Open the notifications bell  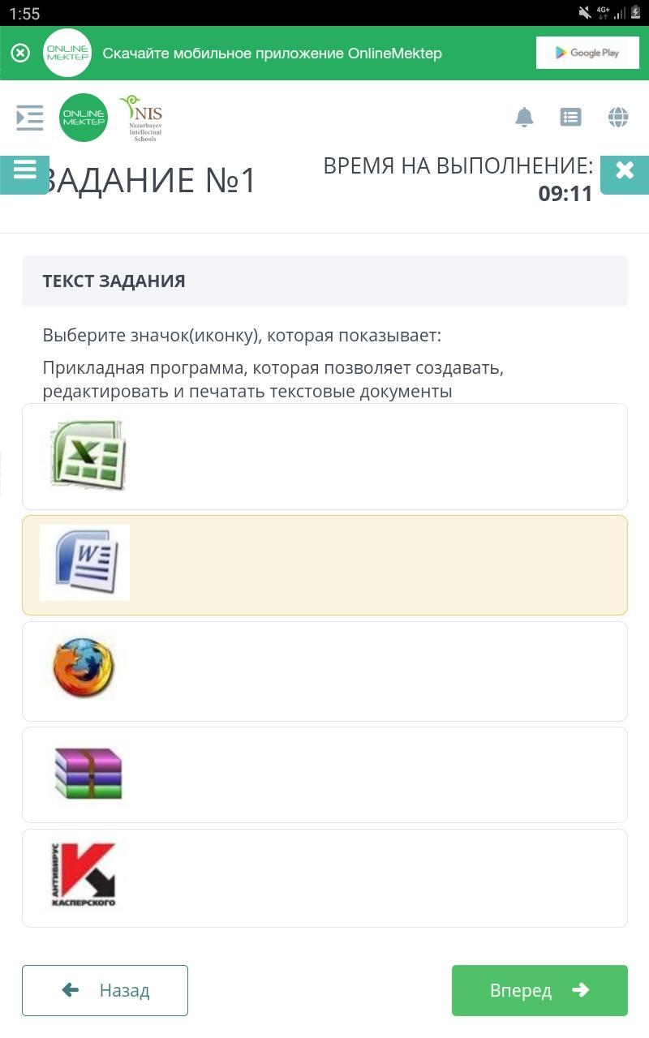coord(524,118)
